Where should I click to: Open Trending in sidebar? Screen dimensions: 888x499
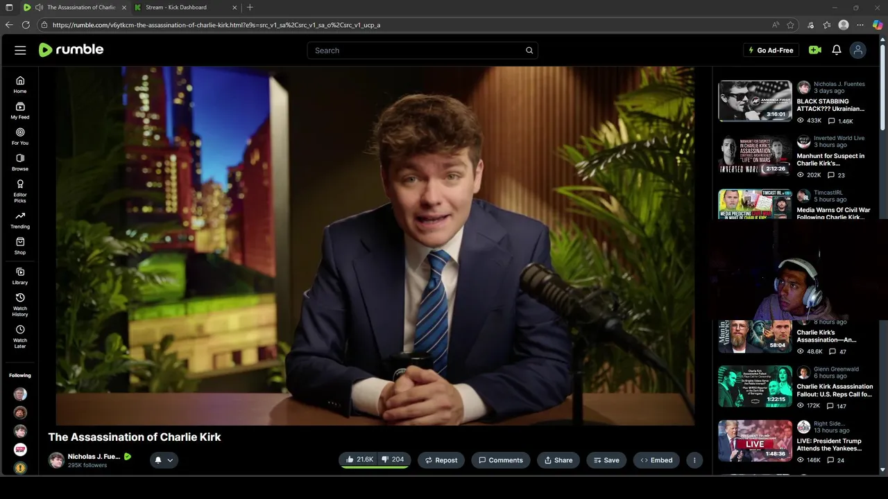coord(20,220)
